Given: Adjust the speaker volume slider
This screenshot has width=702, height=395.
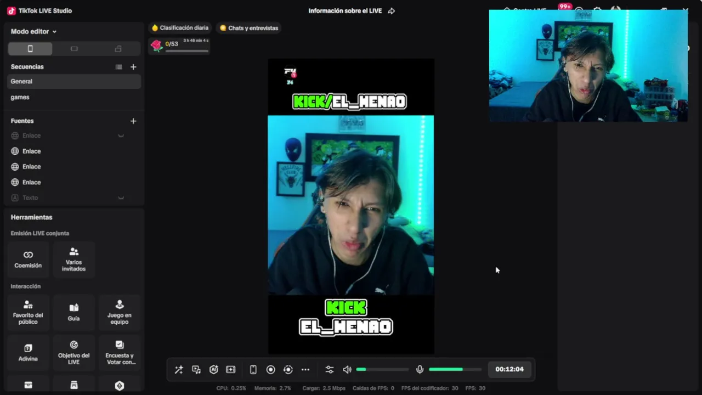Looking at the screenshot, I should tap(383, 370).
